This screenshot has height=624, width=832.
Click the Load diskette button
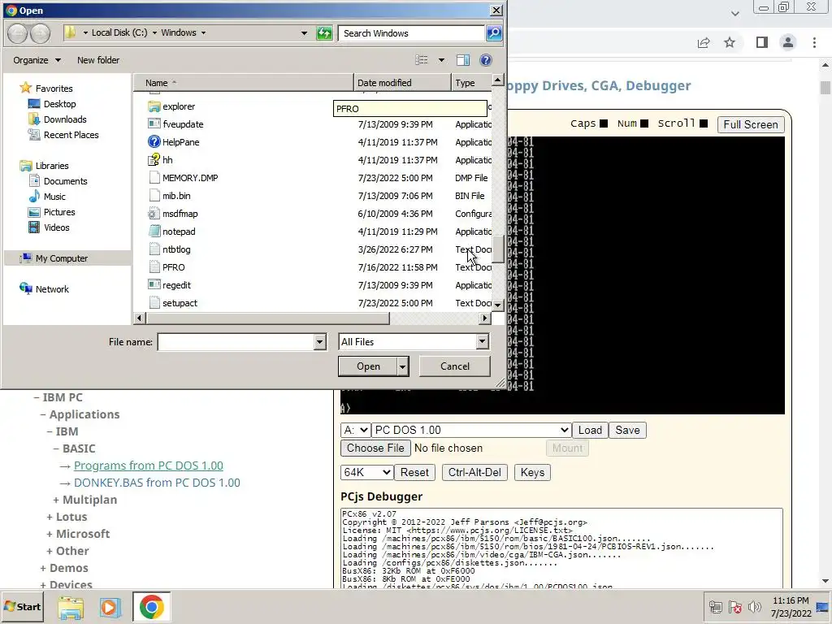click(590, 430)
